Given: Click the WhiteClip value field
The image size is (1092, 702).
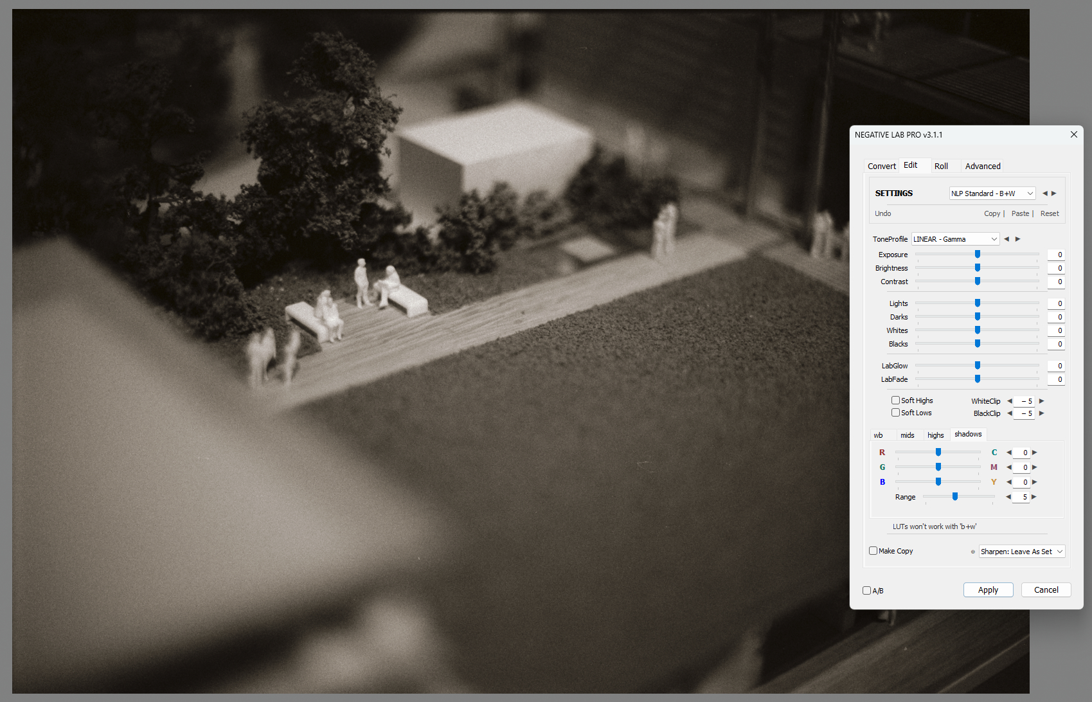Looking at the screenshot, I should tap(1025, 401).
